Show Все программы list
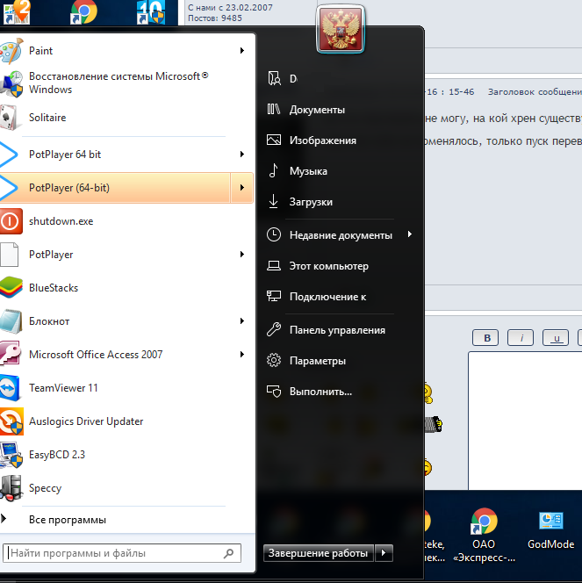 click(68, 520)
